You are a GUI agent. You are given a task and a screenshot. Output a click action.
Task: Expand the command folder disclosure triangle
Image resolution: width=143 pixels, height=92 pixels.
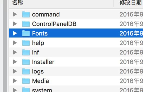(x=15, y=14)
